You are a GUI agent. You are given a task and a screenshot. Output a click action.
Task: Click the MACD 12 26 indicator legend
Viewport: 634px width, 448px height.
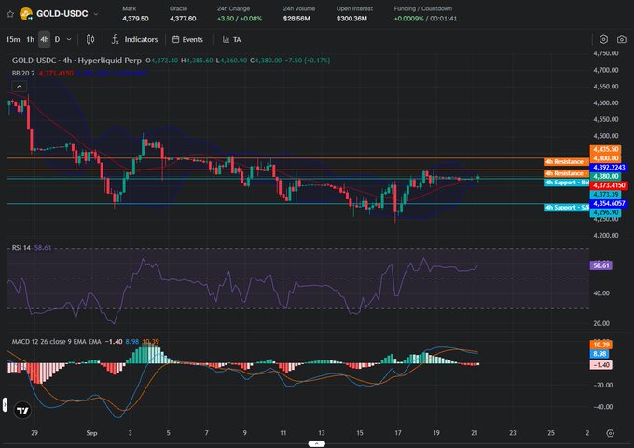(56, 341)
